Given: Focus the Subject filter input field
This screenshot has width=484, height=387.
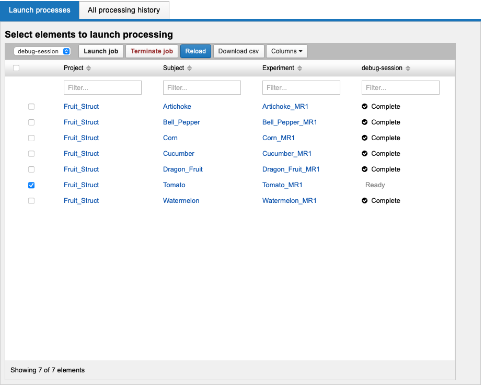Looking at the screenshot, I should pos(202,88).
